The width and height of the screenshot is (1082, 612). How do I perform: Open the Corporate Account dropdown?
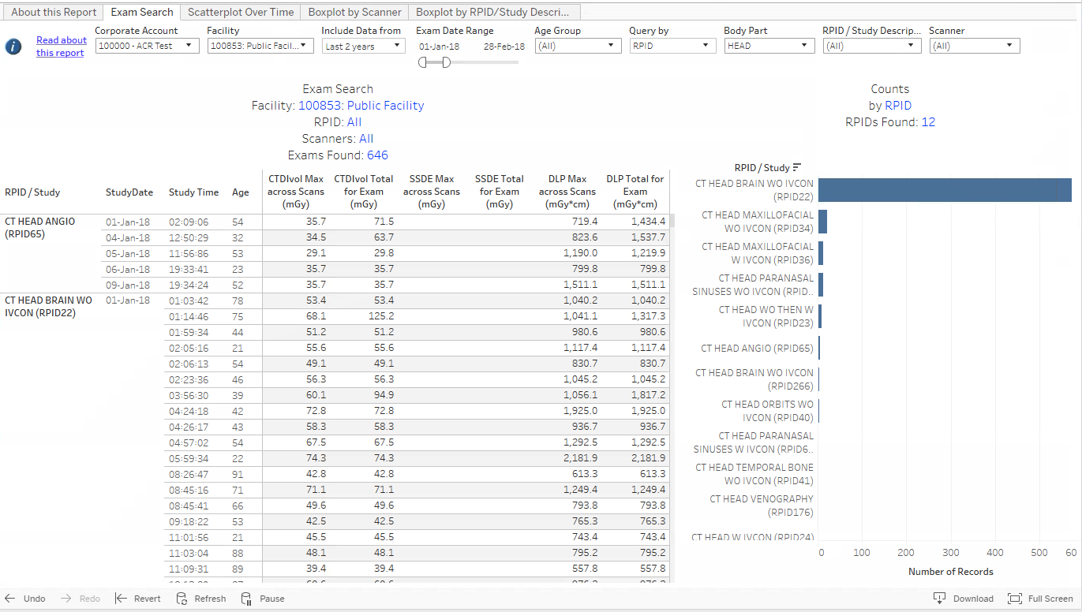pos(147,46)
